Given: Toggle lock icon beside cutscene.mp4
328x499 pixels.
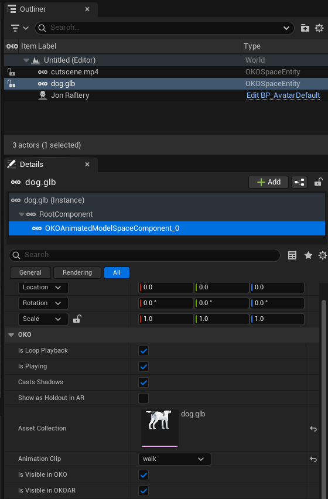Looking at the screenshot, I should (12, 72).
